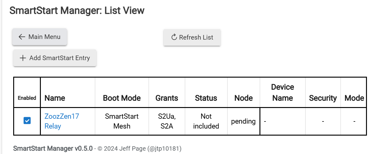Click the Device Name column header

tap(282, 93)
